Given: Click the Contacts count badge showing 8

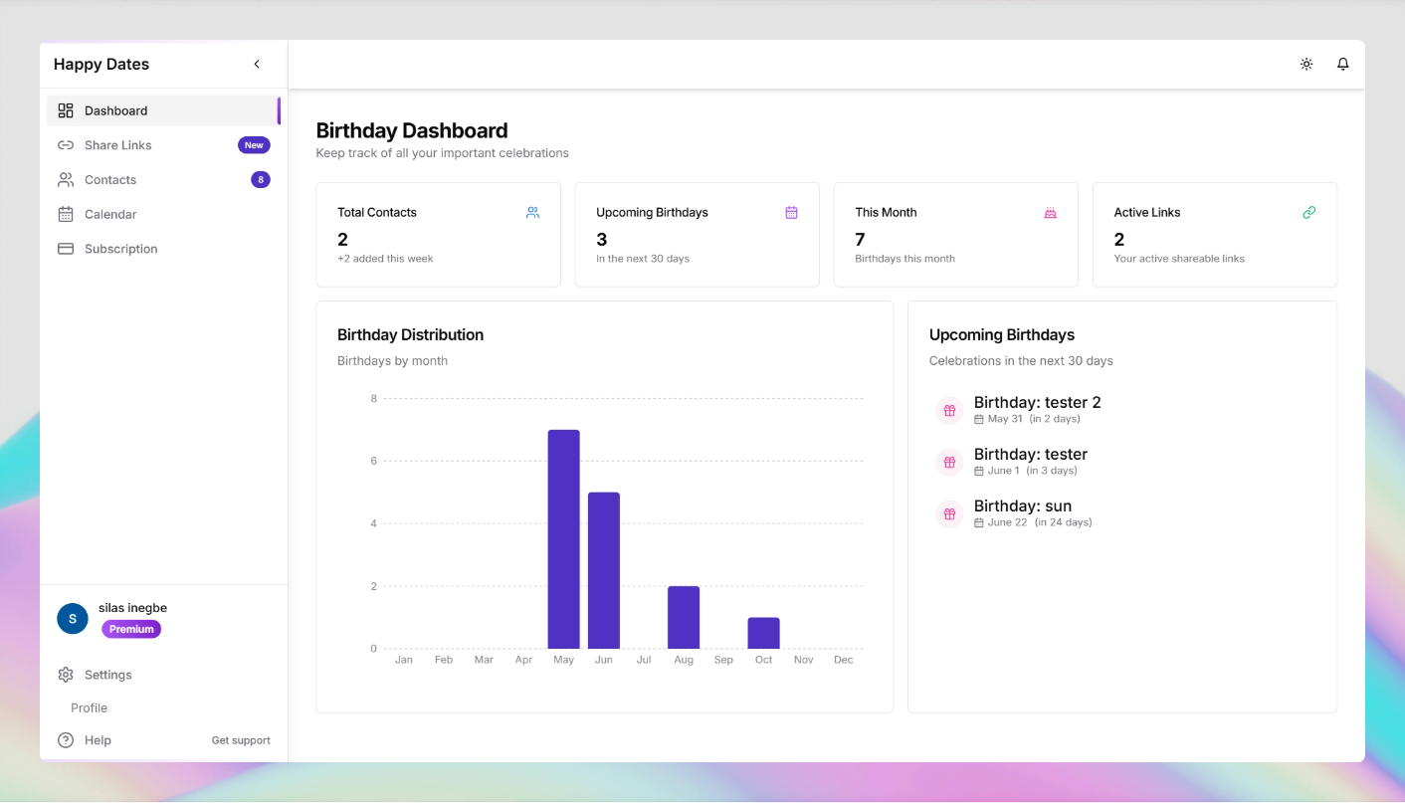Looking at the screenshot, I should (x=261, y=180).
